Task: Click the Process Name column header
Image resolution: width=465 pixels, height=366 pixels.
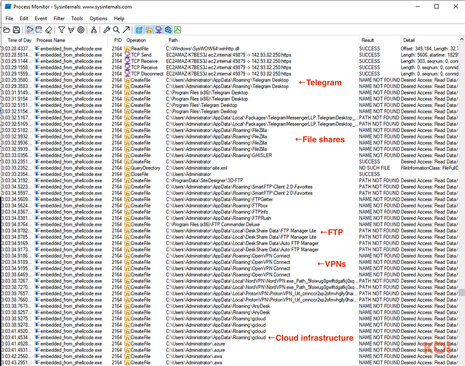Action: [71, 40]
